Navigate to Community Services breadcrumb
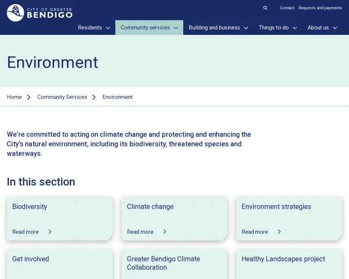Viewport: 349px width, 279px height. click(x=62, y=97)
